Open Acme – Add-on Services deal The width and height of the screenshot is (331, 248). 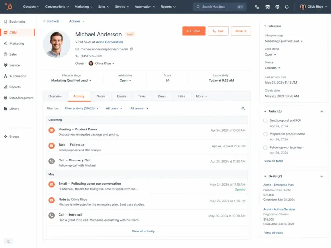click(279, 209)
